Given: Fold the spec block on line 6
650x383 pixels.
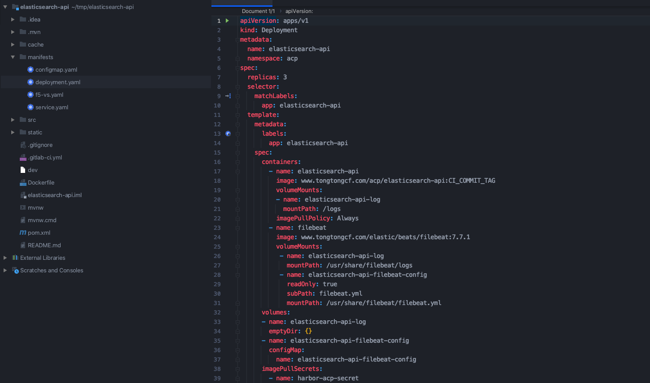Looking at the screenshot, I should [237, 68].
